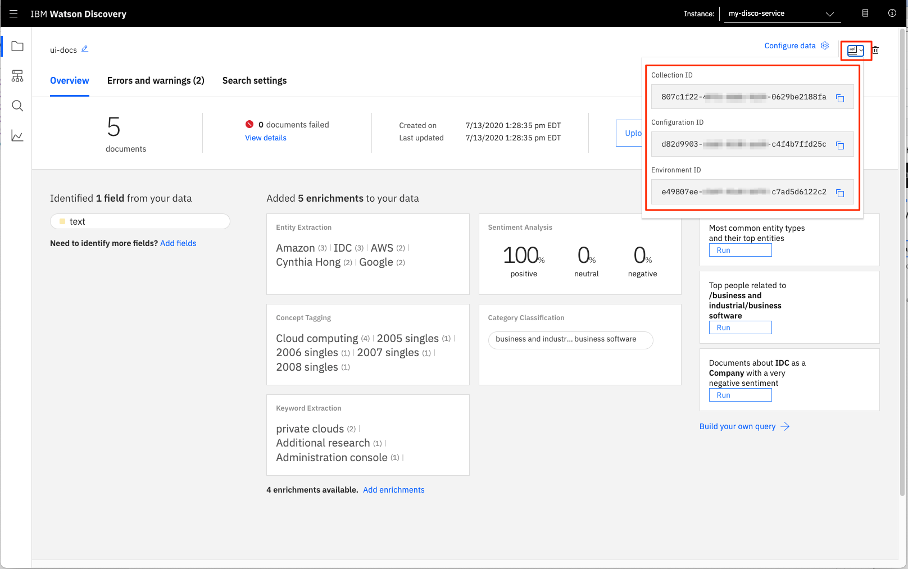Click the ui-docs collection name
This screenshot has height=569, width=908.
[63, 50]
